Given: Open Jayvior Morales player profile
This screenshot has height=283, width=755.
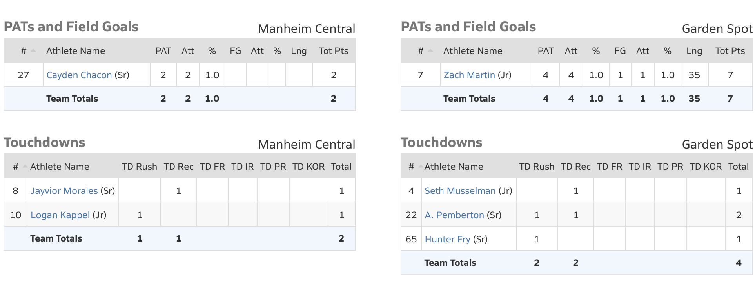Looking at the screenshot, I should (64, 191).
